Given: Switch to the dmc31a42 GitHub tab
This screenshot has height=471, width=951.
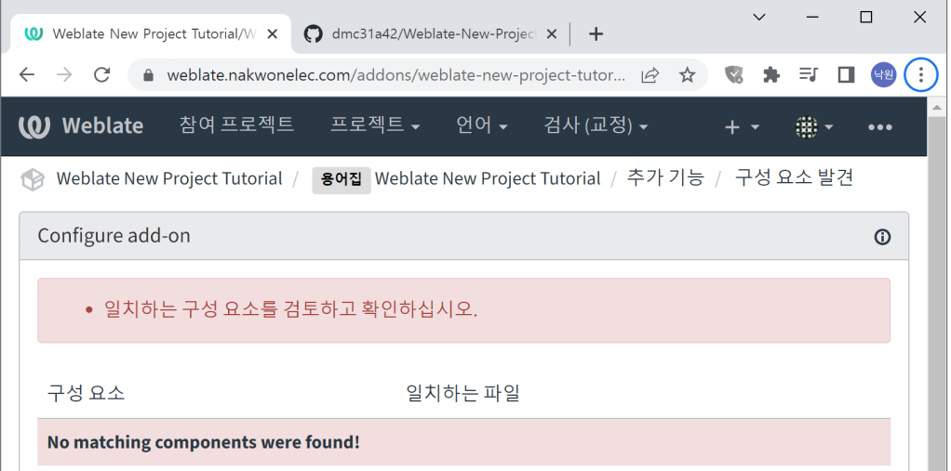Looking at the screenshot, I should (432, 33).
